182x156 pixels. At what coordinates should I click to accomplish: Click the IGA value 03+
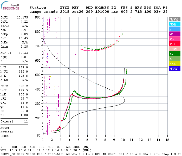tap(157, 12)
